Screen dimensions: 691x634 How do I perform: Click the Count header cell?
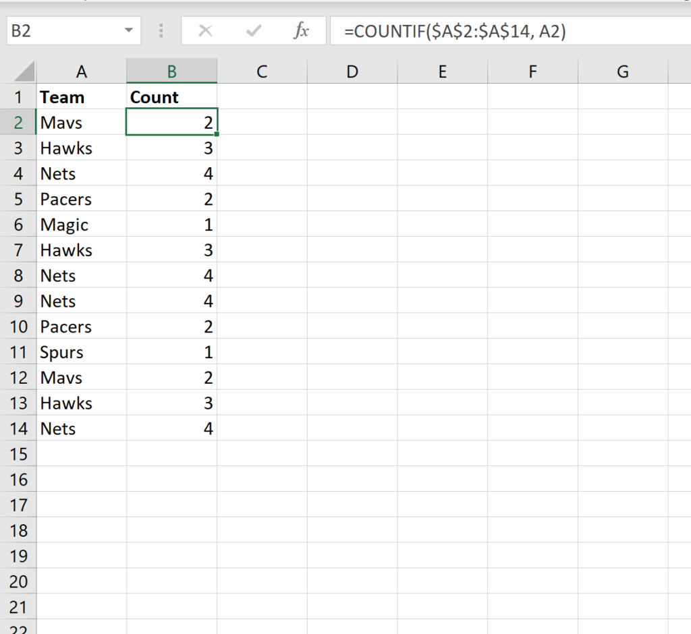[x=171, y=97]
